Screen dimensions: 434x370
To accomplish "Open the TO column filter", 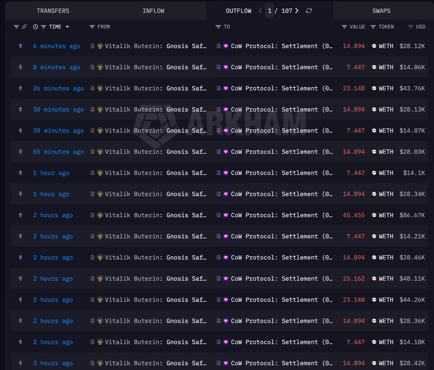I will tap(218, 27).
